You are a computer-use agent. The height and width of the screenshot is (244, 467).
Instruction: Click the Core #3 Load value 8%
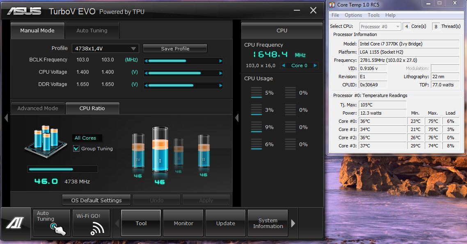coord(451,146)
